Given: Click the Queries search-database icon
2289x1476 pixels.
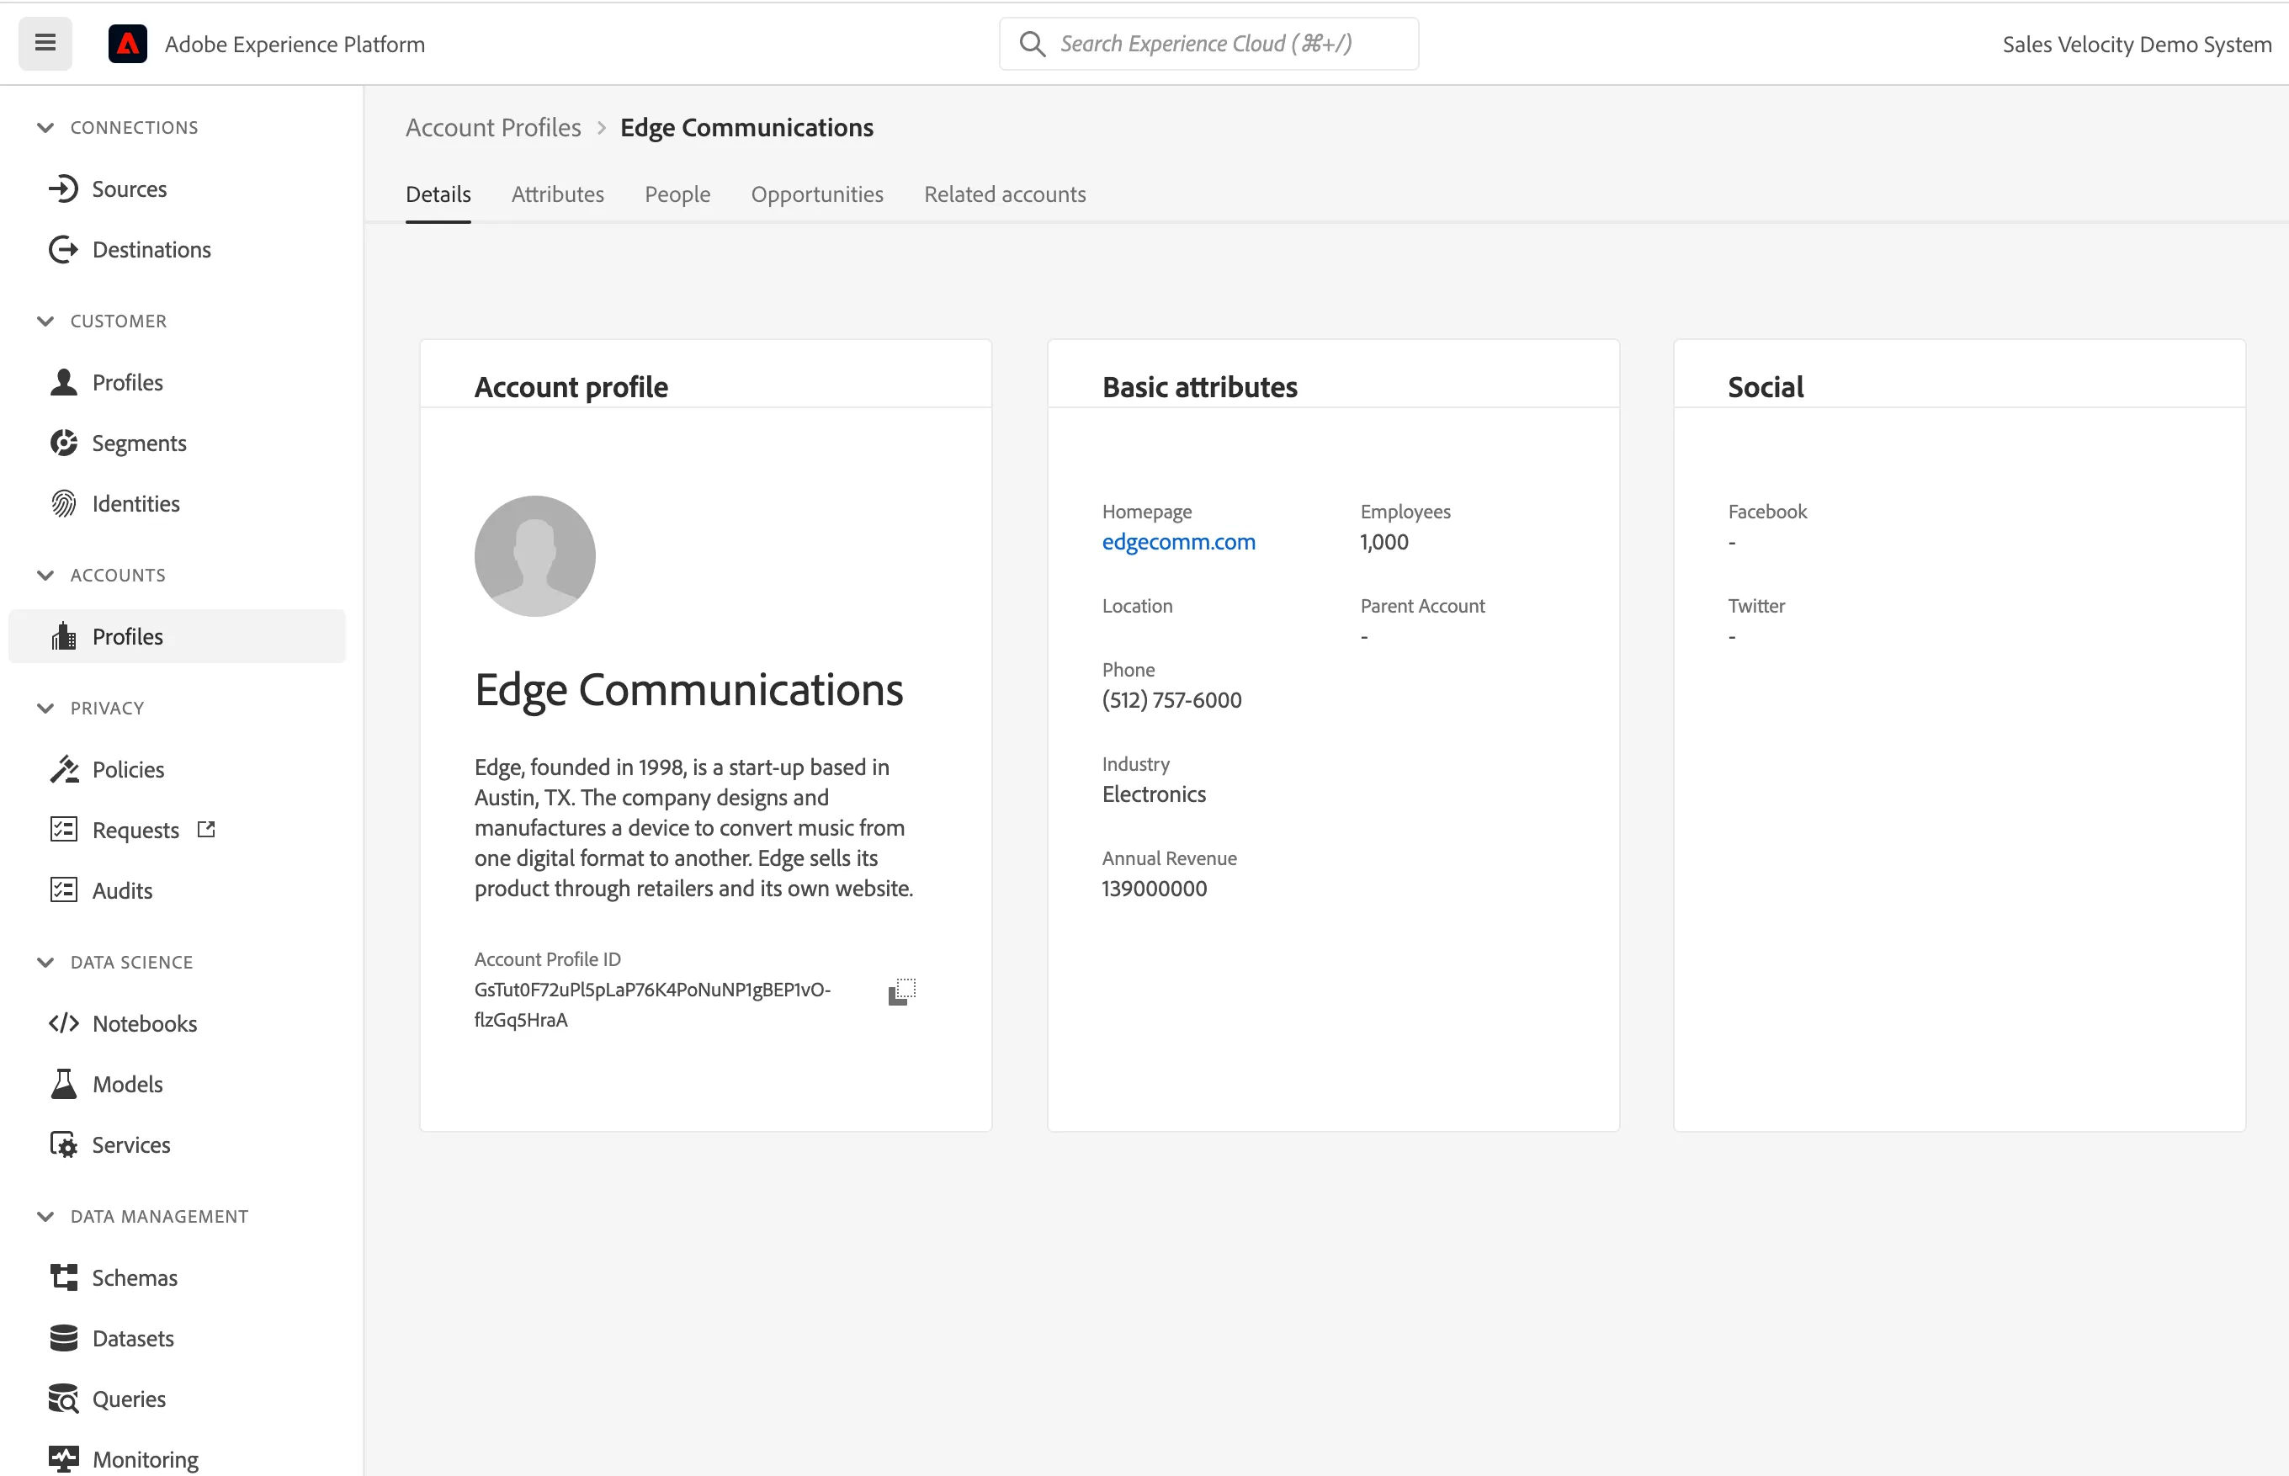Looking at the screenshot, I should (x=63, y=1399).
